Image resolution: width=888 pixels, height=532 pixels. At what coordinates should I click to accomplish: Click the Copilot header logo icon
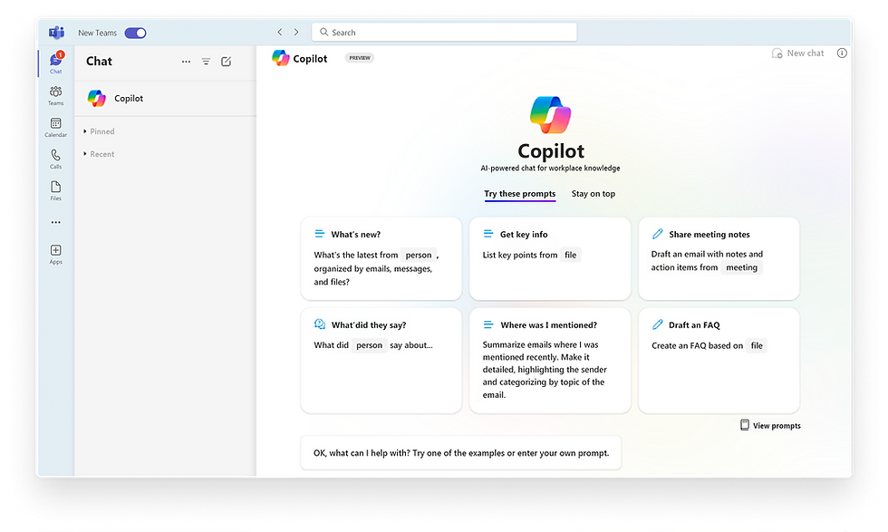pyautogui.click(x=280, y=58)
